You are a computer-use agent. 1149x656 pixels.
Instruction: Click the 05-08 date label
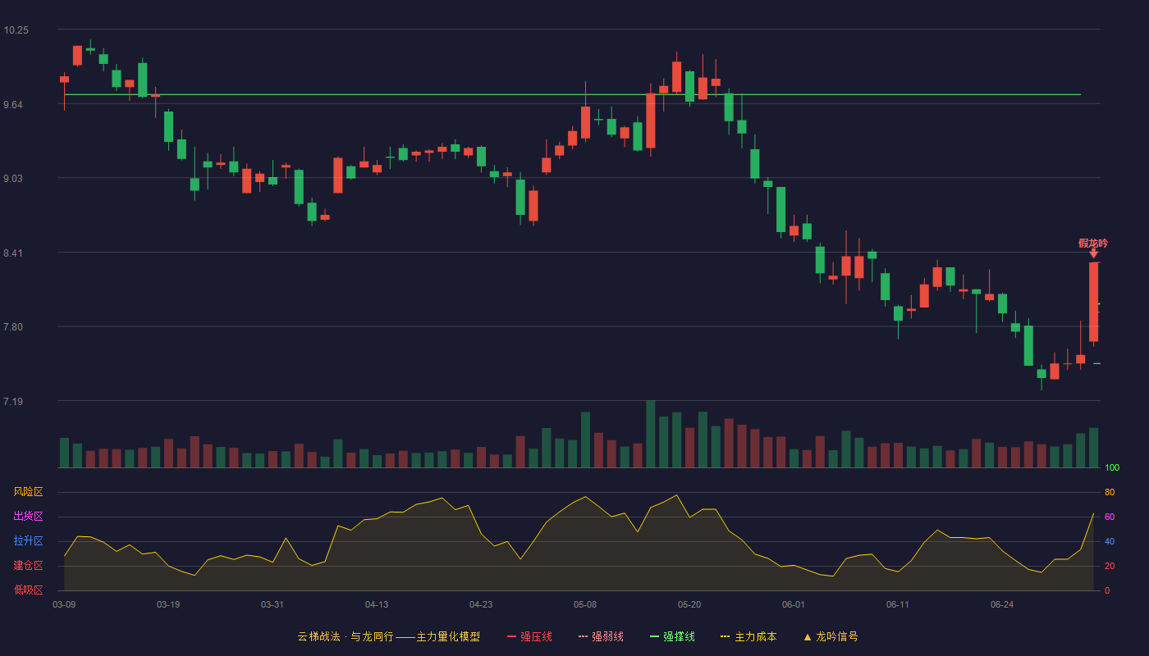(585, 604)
